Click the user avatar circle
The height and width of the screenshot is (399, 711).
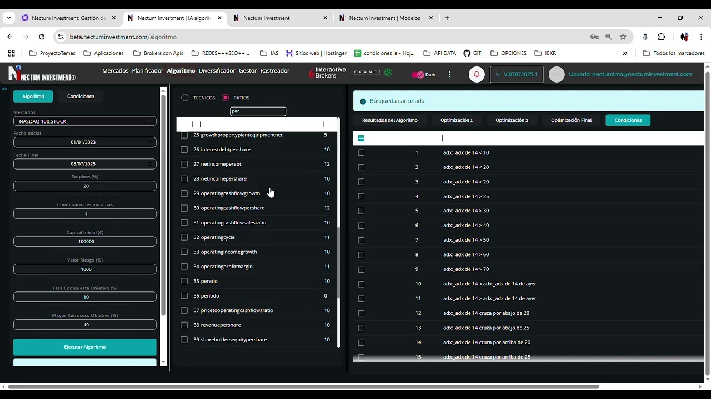pyautogui.click(x=557, y=75)
